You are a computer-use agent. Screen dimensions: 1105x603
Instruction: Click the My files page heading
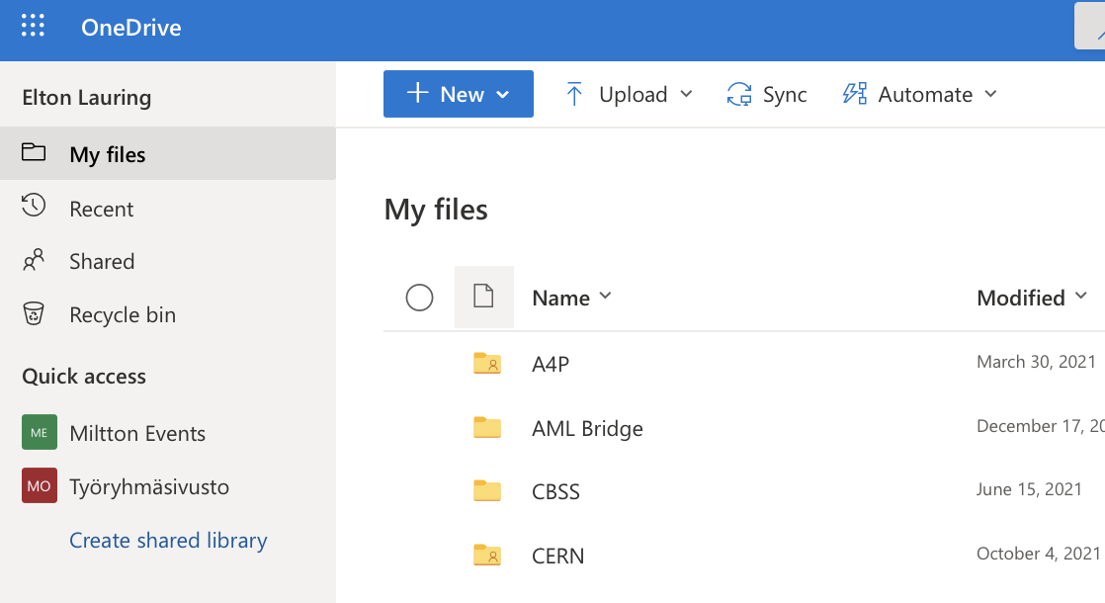pos(436,210)
